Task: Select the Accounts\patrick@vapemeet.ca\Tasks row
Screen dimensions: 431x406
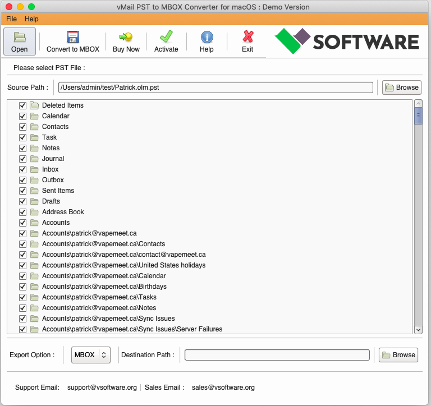Action: (99, 297)
